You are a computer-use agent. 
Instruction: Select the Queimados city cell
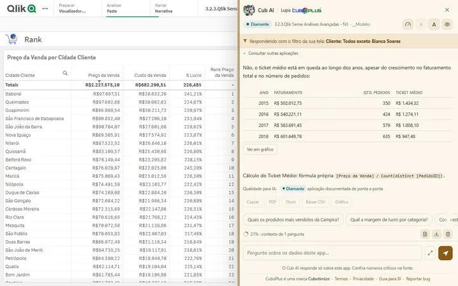17,102
